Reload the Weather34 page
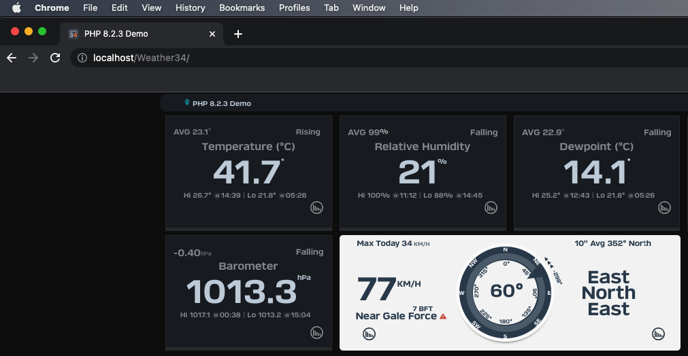This screenshot has height=356, width=688. pos(55,58)
